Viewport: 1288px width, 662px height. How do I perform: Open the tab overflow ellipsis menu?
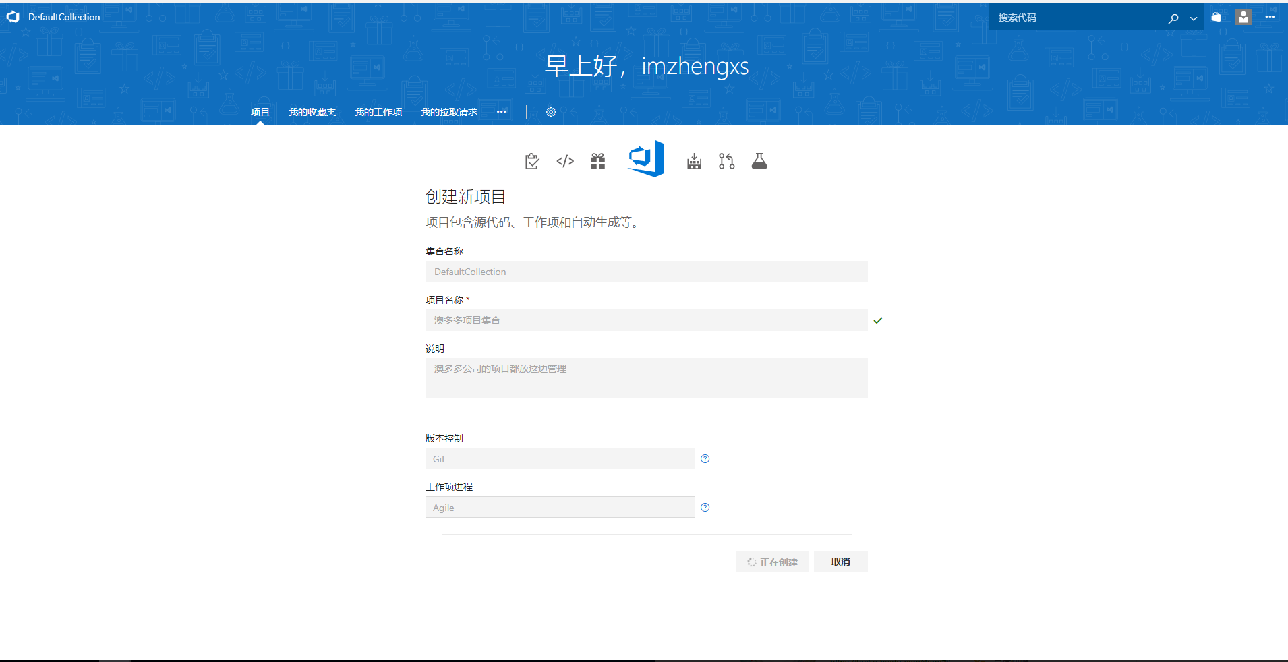click(x=501, y=112)
